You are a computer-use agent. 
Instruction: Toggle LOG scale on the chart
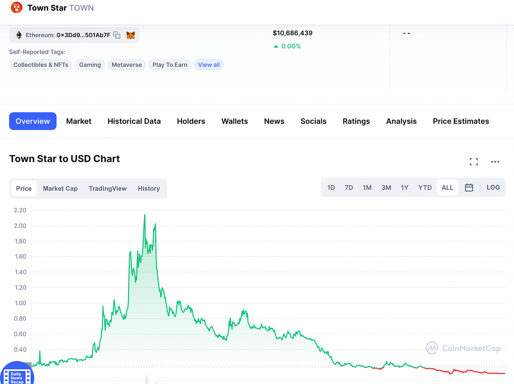coord(493,187)
